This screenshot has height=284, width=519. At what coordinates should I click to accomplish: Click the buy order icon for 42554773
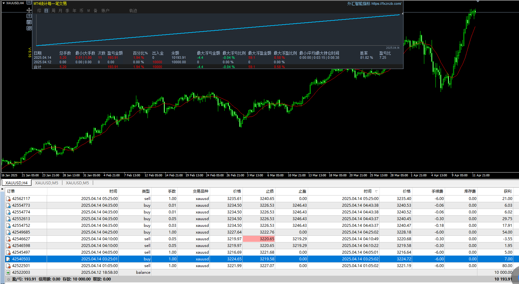click(8, 205)
